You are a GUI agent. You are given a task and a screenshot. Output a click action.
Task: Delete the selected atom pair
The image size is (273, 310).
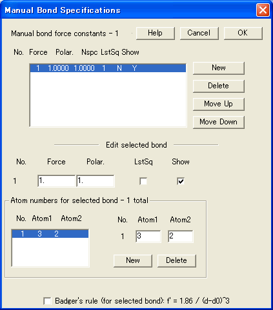(x=177, y=261)
